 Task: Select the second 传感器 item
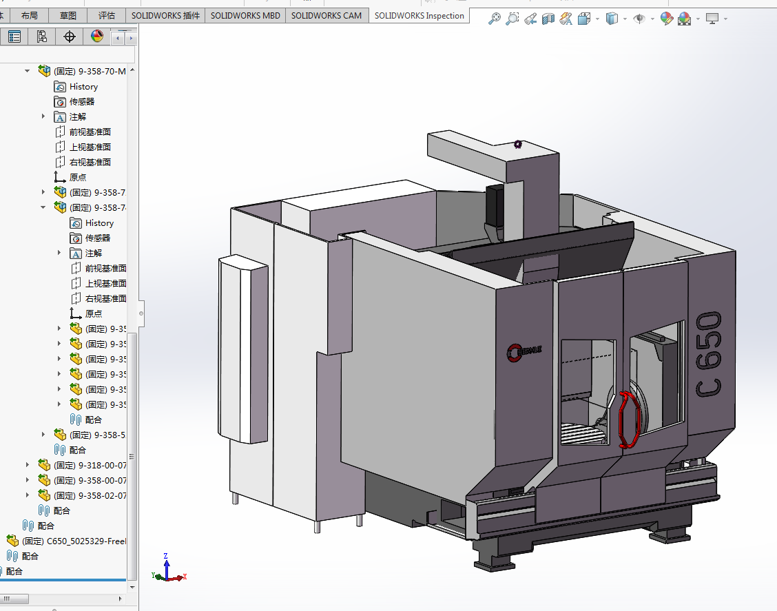point(90,238)
